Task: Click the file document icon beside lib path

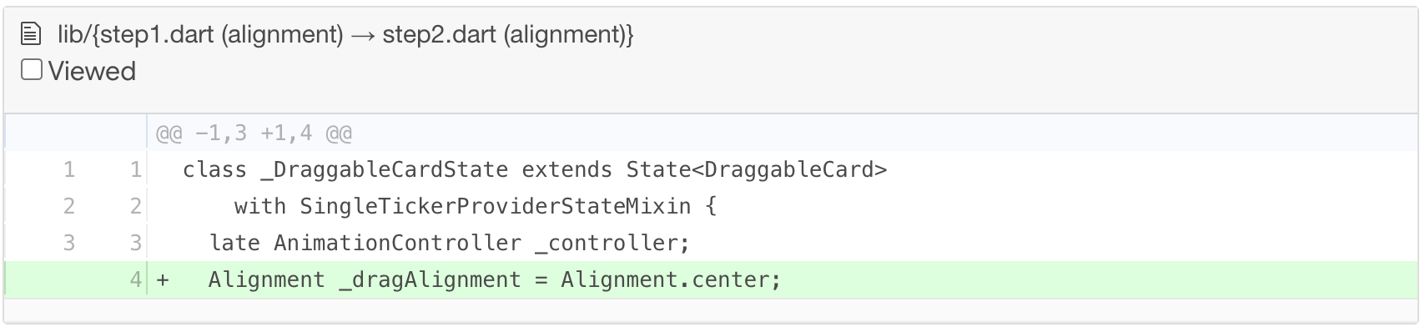Action: [31, 34]
